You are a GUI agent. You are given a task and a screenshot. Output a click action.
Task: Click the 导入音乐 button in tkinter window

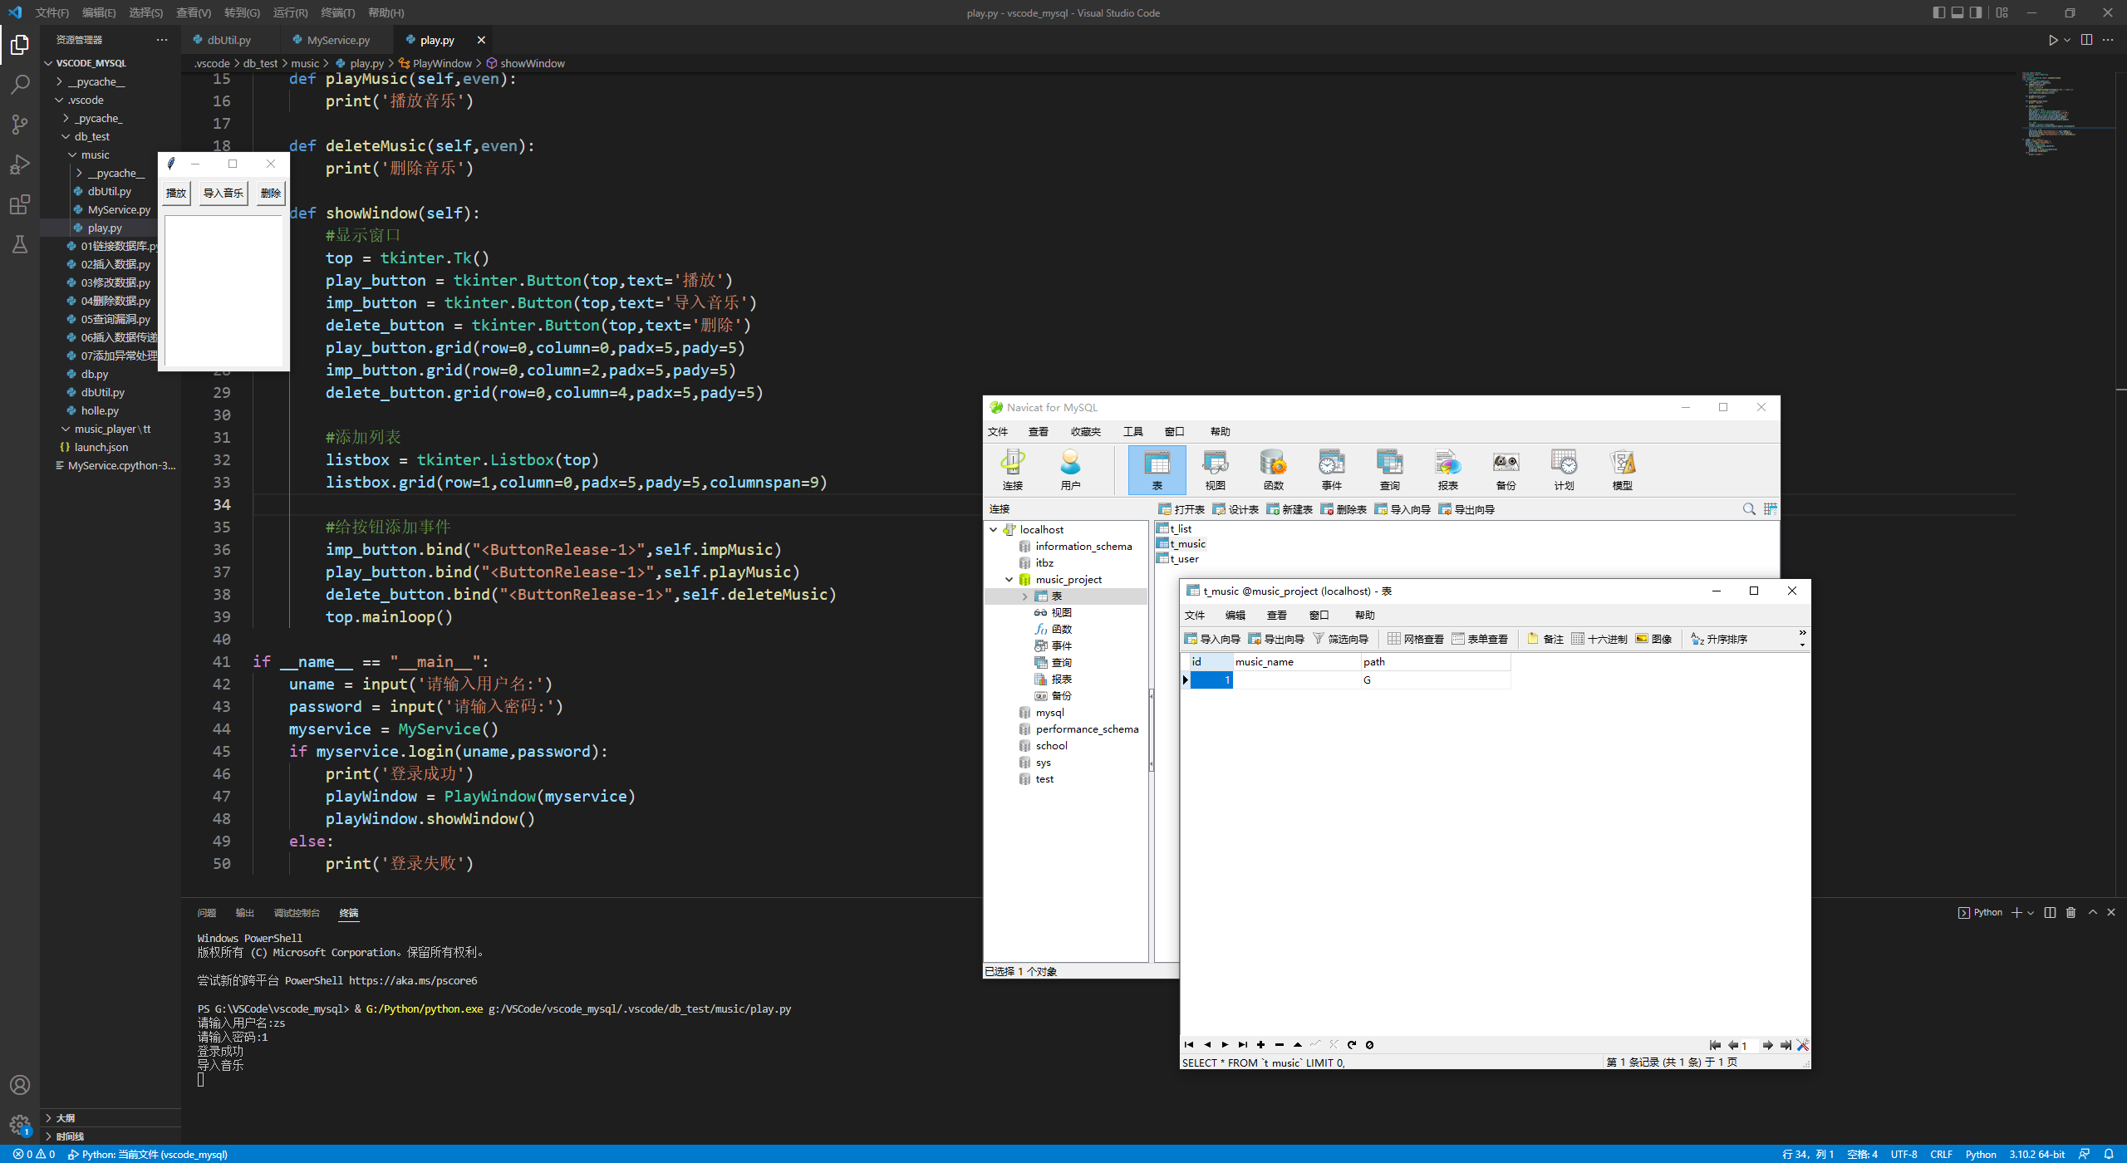click(x=224, y=194)
